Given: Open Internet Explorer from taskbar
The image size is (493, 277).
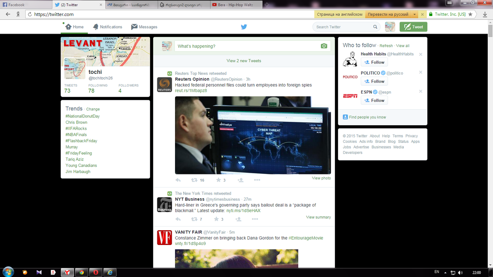Looking at the screenshot, I should coord(110,272).
